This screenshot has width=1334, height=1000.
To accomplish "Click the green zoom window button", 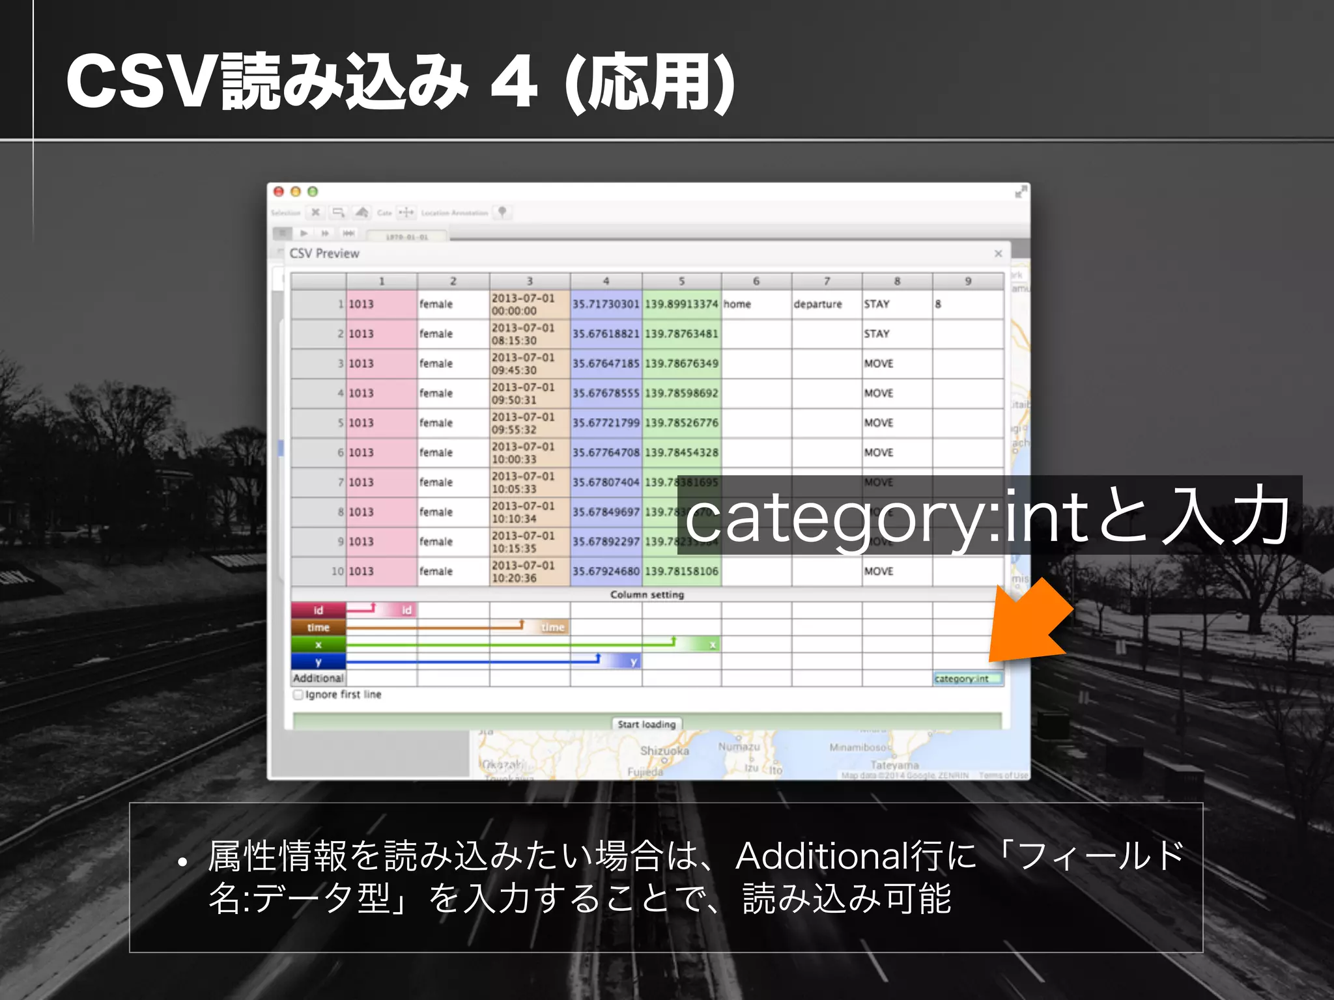I will [x=313, y=191].
